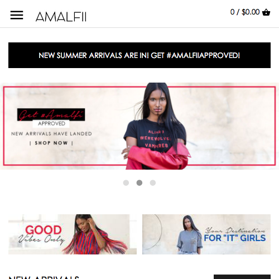The height and width of the screenshot is (279, 279).
Task: Click the Your Destination script text
Action: (x=235, y=230)
